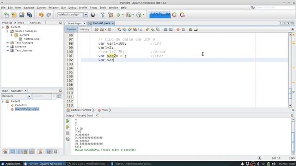Click the Find Next Occurrence editor icon
This screenshot has height=166, width=296.
pos(129,30)
